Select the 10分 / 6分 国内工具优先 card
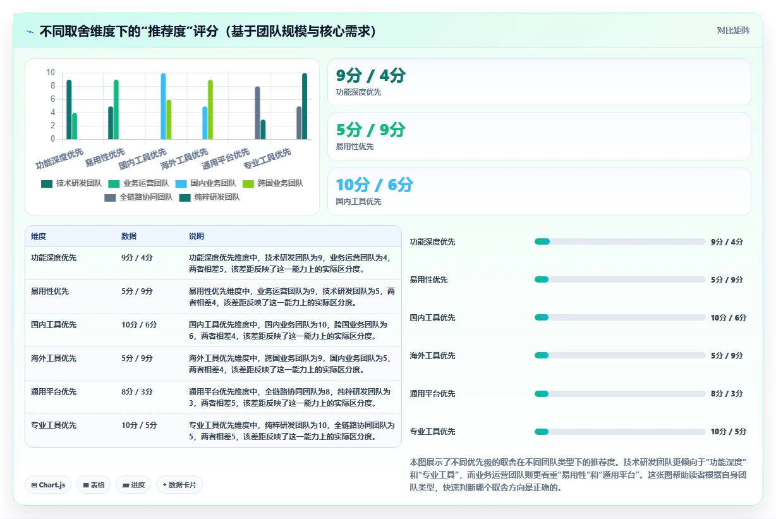This screenshot has height=519, width=776. (539, 192)
